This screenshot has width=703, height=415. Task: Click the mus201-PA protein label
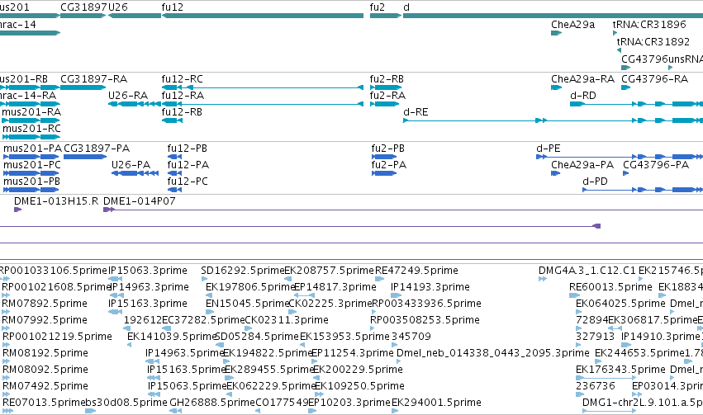click(32, 149)
